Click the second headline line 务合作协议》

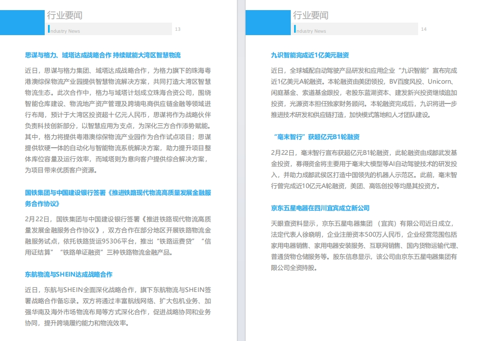coord(42,204)
